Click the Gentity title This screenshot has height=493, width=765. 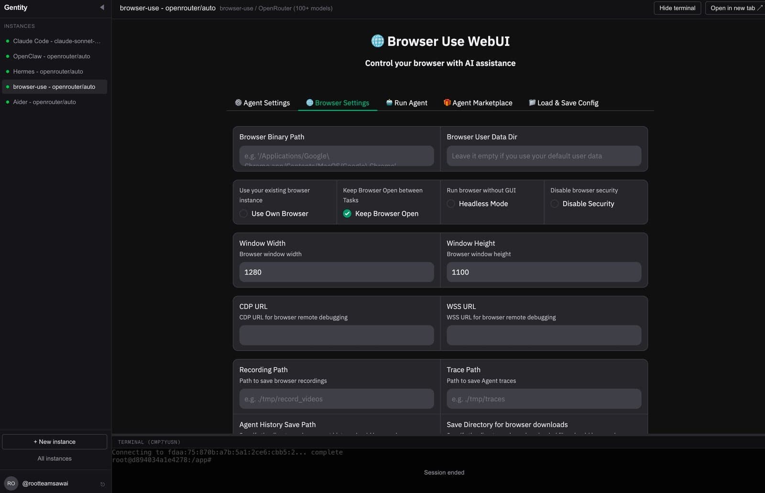pos(16,8)
